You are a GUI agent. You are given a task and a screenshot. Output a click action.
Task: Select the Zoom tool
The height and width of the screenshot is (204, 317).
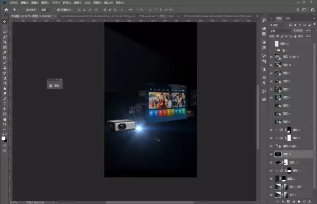(5, 124)
